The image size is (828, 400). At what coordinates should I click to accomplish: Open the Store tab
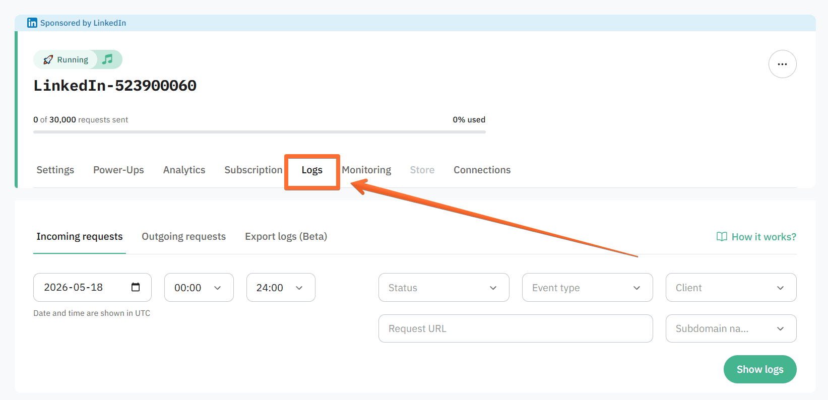tap(422, 170)
